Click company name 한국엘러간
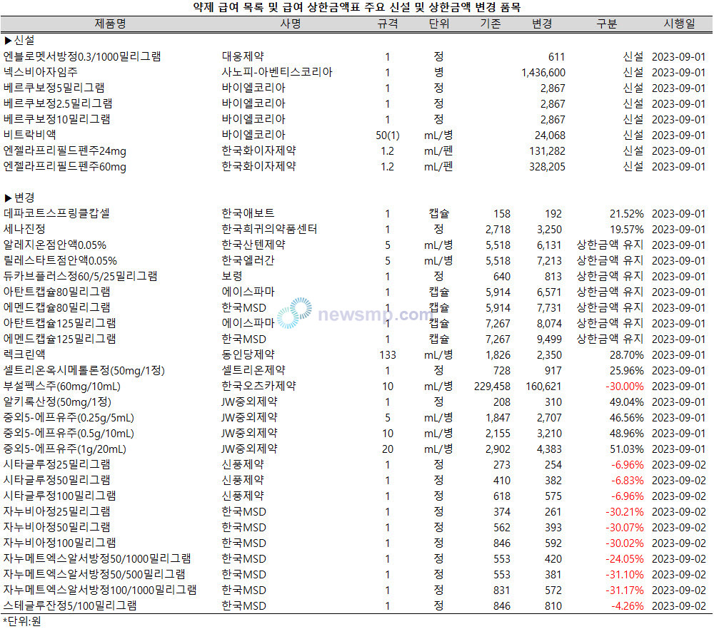The width and height of the screenshot is (714, 629). point(248,260)
